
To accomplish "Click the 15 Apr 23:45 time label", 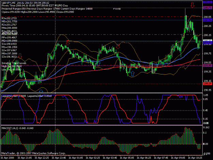I will tap(59, 158).
